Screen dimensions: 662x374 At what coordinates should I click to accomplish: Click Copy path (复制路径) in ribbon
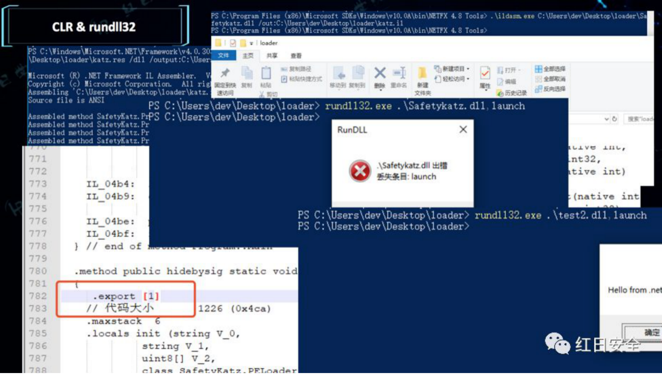click(296, 69)
